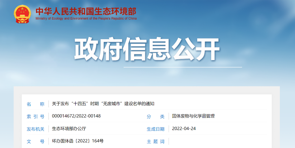Image resolution: width=295 pixels, height=148 pixels.
Task: Click the 索引号 field label
Action: pyautogui.click(x=35, y=116)
